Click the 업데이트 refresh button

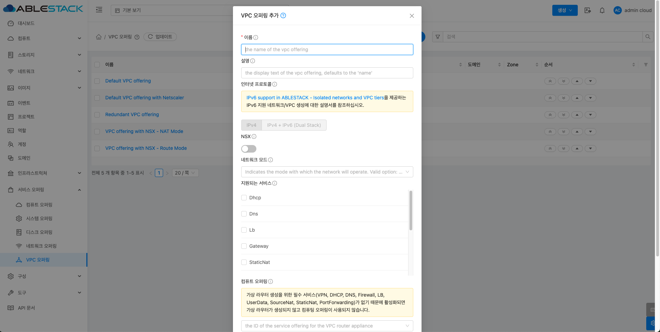point(160,37)
